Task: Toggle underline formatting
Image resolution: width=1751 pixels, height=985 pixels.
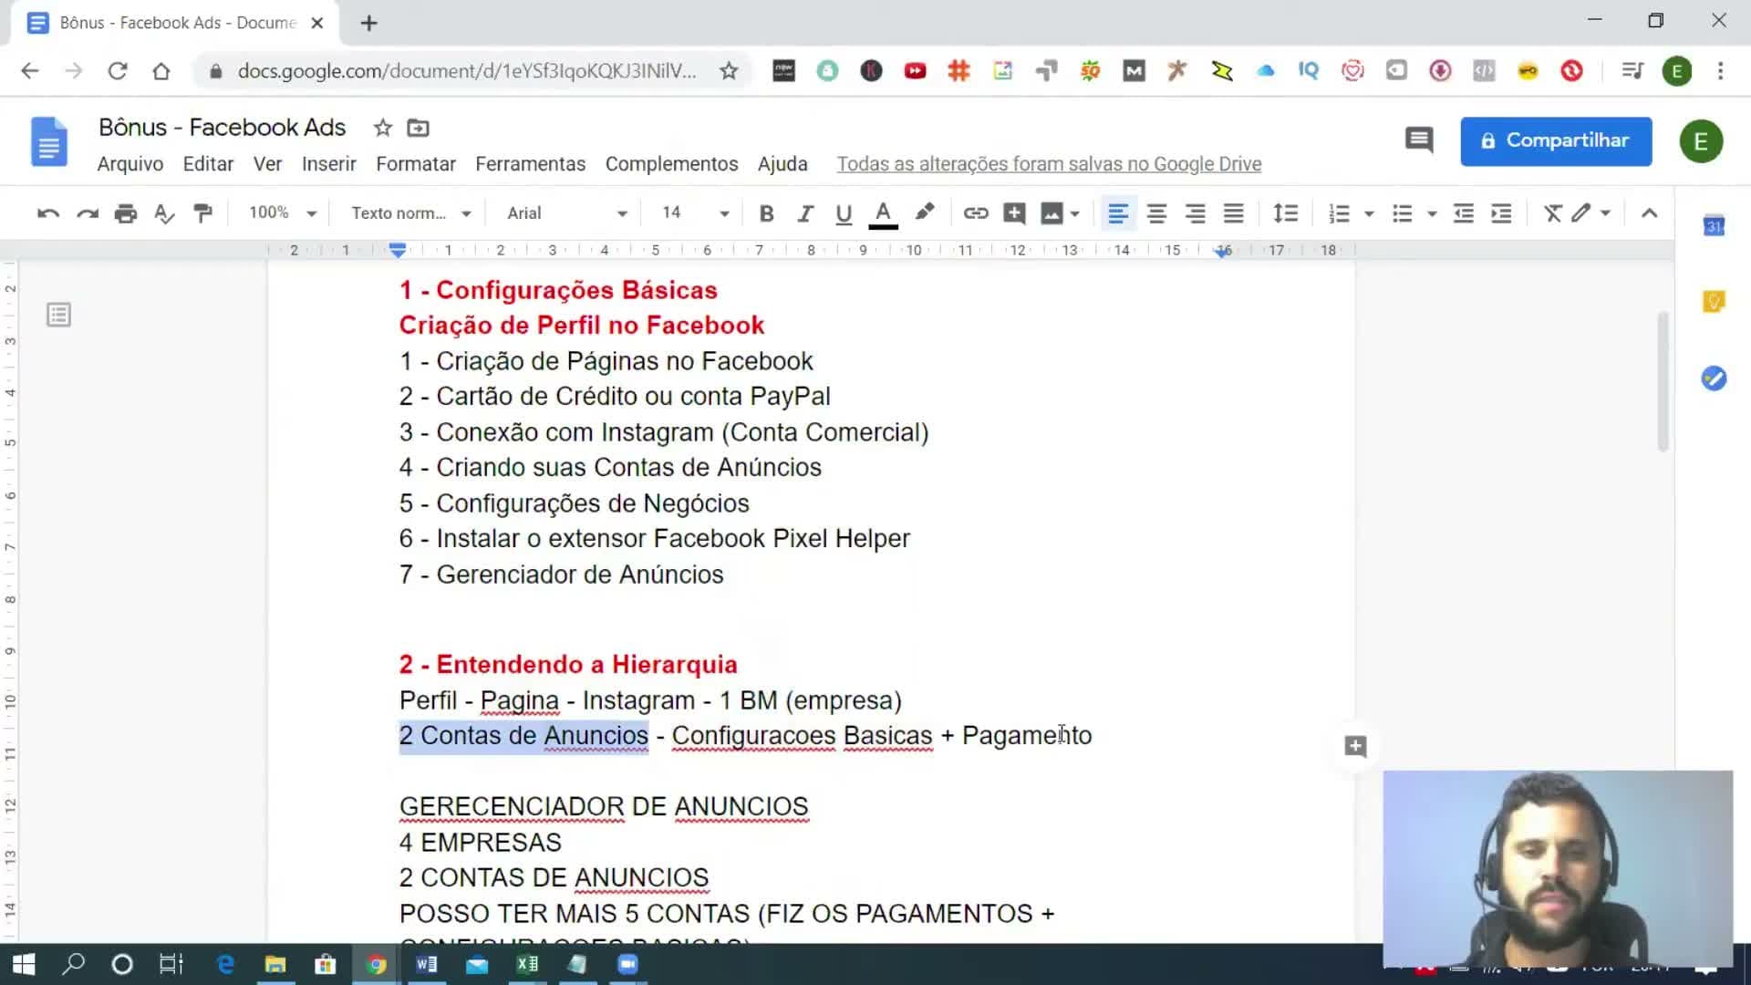Action: point(844,213)
